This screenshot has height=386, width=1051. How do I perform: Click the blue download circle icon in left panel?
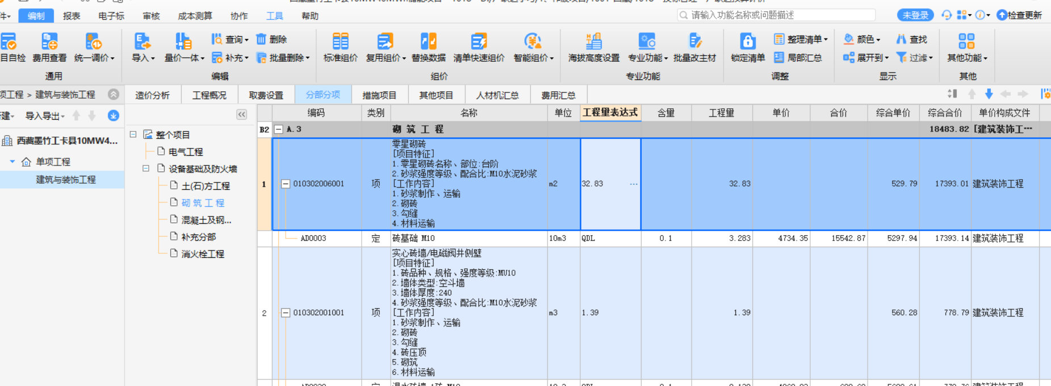114,116
